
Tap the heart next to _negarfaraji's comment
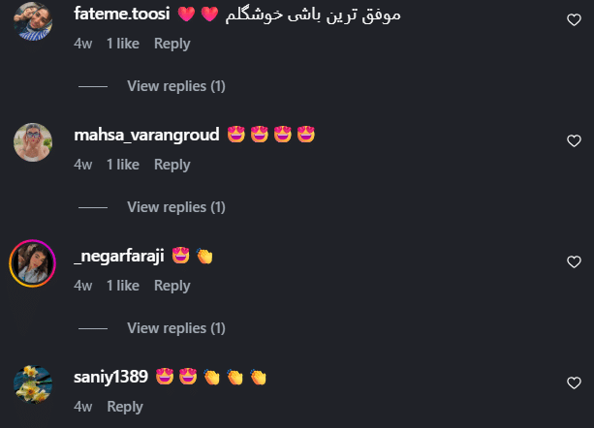click(574, 261)
